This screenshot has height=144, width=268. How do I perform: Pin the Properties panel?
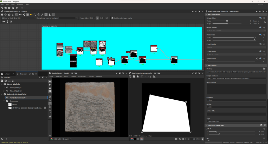(256, 11)
